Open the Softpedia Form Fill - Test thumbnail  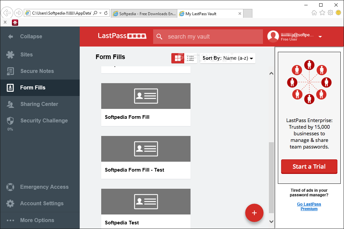[146, 149]
